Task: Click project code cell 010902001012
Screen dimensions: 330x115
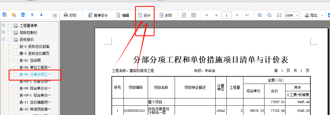Action: coord(136,111)
